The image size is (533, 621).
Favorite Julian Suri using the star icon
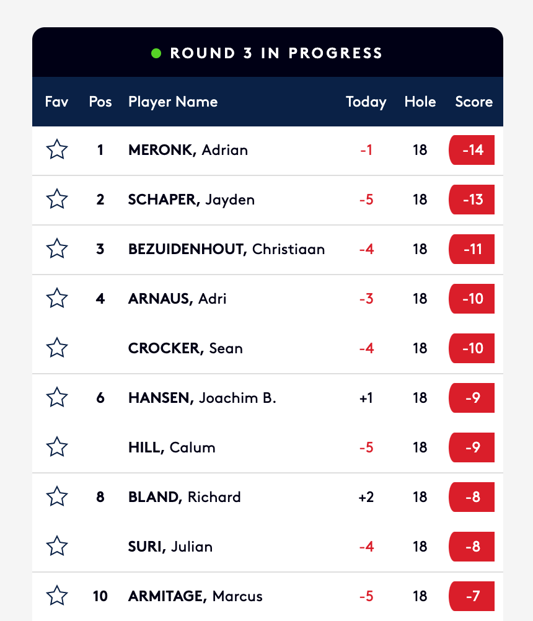[x=57, y=546]
